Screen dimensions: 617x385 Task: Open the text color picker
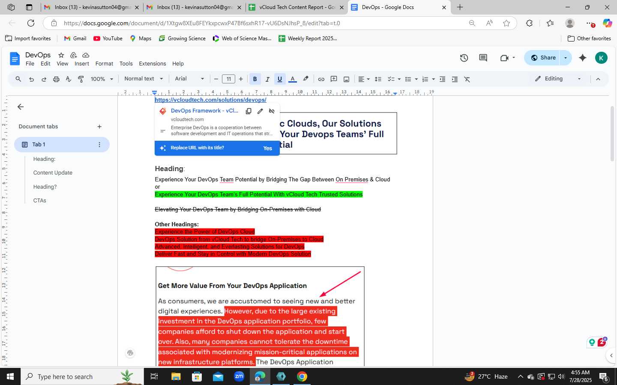click(293, 79)
